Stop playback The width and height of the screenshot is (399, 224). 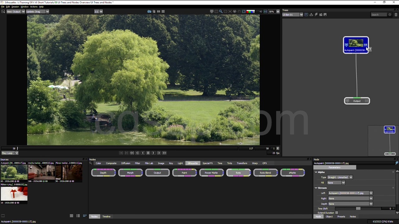tap(148, 153)
